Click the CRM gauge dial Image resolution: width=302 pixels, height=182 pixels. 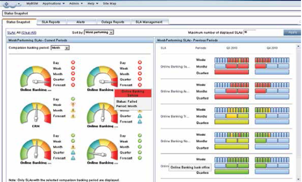[x=36, y=113]
